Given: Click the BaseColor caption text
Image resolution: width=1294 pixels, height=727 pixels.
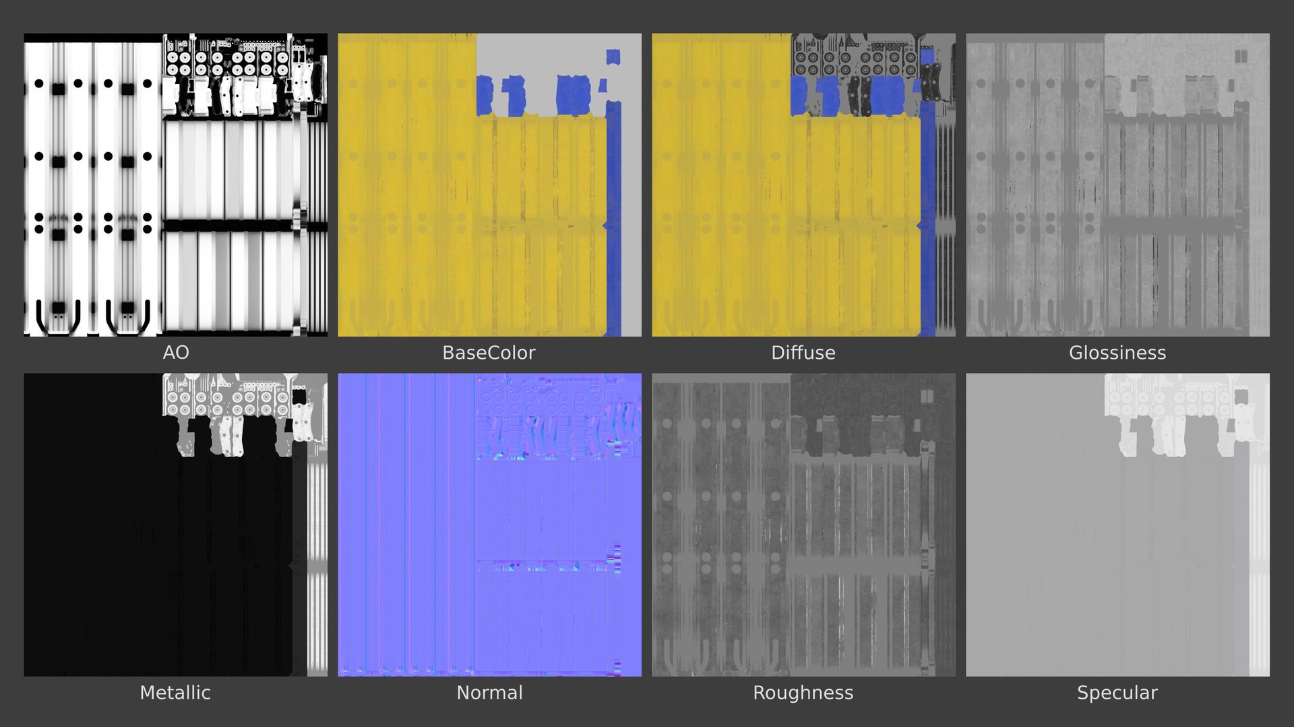Looking at the screenshot, I should tap(489, 353).
